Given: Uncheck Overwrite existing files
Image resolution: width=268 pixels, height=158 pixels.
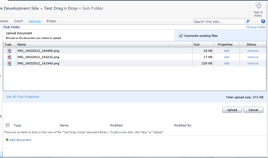Looking at the screenshot, I should [181, 35].
